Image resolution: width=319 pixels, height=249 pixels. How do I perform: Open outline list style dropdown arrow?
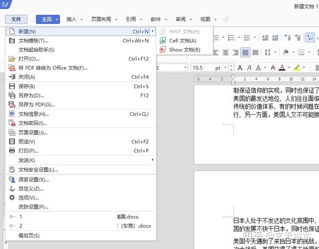255,37
